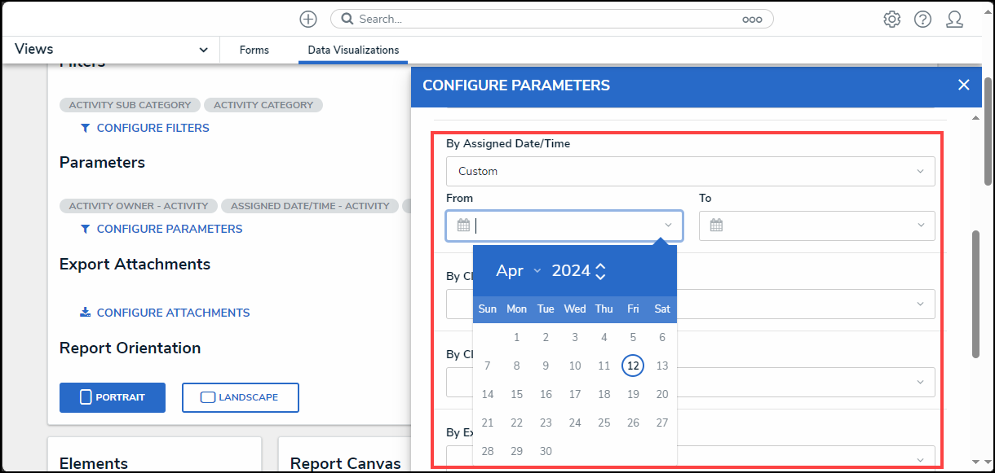The height and width of the screenshot is (473, 995).
Task: Switch to the Data Visualizations tab
Action: coord(353,50)
